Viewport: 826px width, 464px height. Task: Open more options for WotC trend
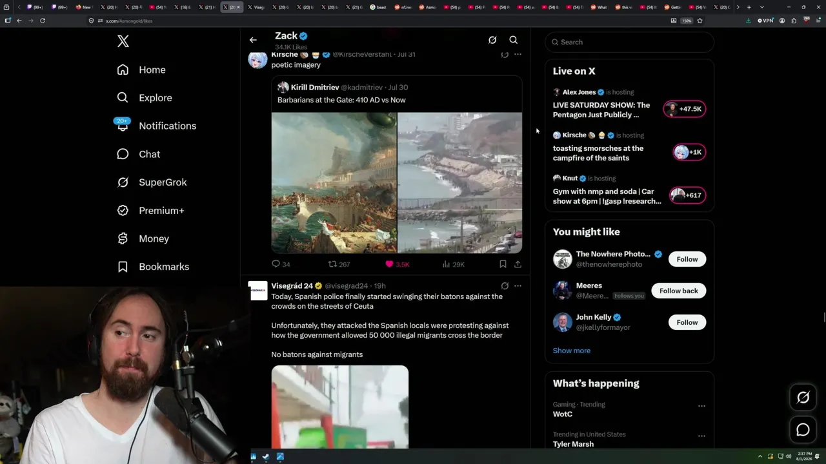click(701, 406)
